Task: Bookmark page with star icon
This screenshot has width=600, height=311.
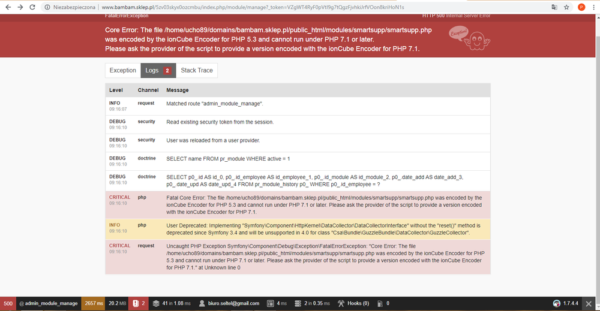Action: point(566,7)
